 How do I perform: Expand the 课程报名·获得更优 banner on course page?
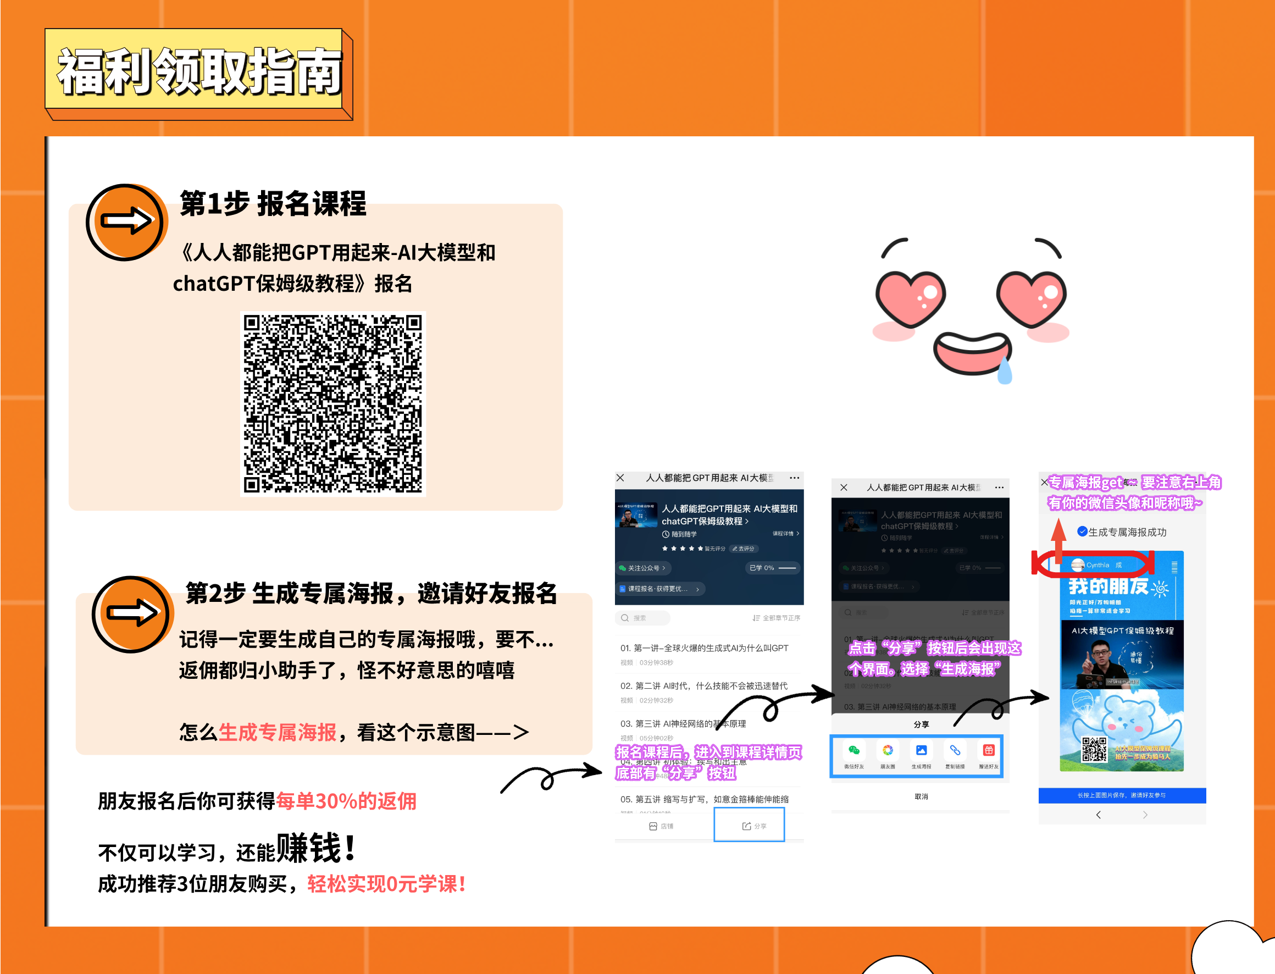click(x=661, y=589)
